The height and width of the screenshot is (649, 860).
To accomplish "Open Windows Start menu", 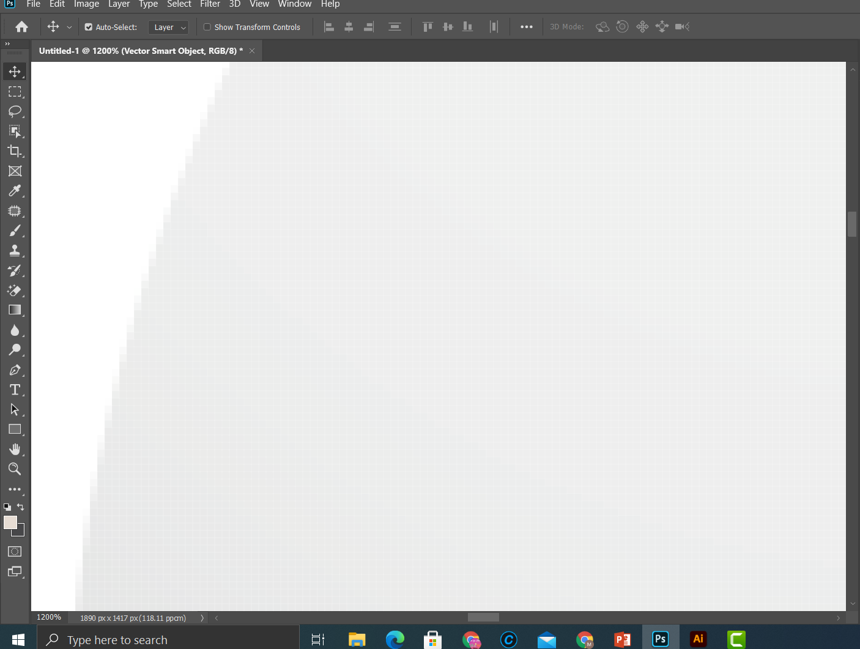I will coord(18,640).
